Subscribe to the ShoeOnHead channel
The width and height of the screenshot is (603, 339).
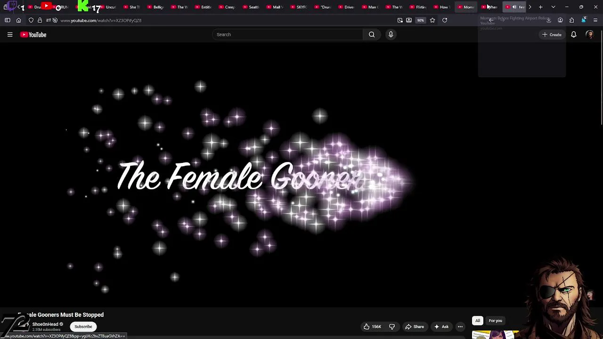pos(83,327)
